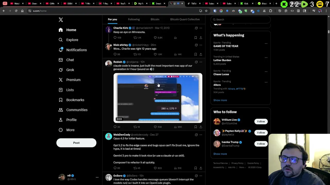Switch to the Following tab

pos(134,19)
